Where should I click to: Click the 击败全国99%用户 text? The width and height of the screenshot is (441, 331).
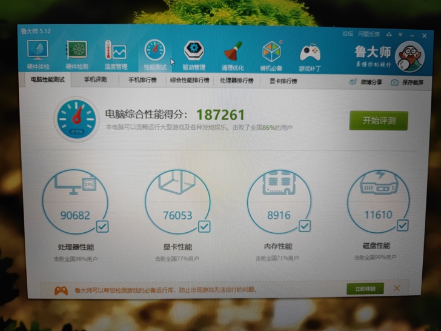pyautogui.click(x=375, y=257)
